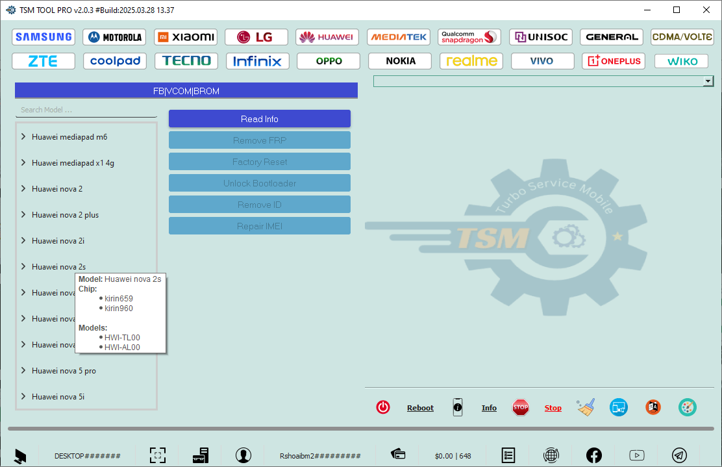Click the STOP sign icon

pyautogui.click(x=520, y=407)
